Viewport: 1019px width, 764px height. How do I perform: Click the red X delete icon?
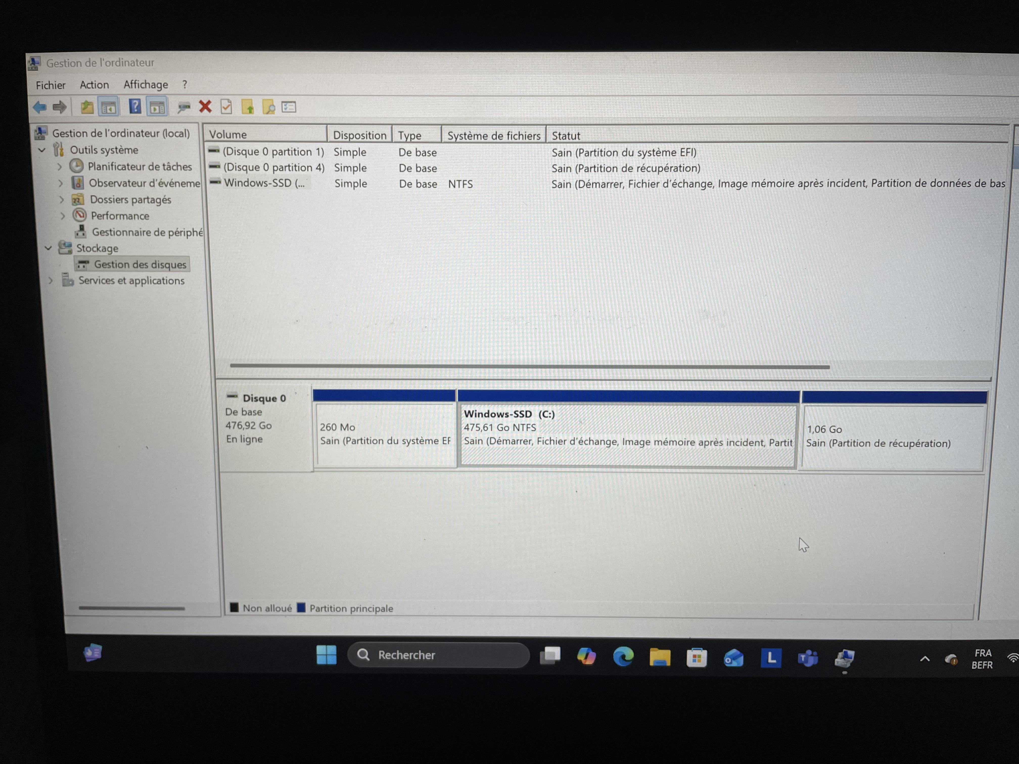(x=205, y=107)
